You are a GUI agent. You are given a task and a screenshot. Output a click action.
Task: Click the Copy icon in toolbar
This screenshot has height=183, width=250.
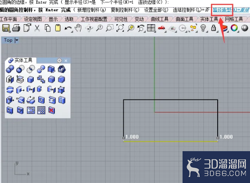pos(48,28)
